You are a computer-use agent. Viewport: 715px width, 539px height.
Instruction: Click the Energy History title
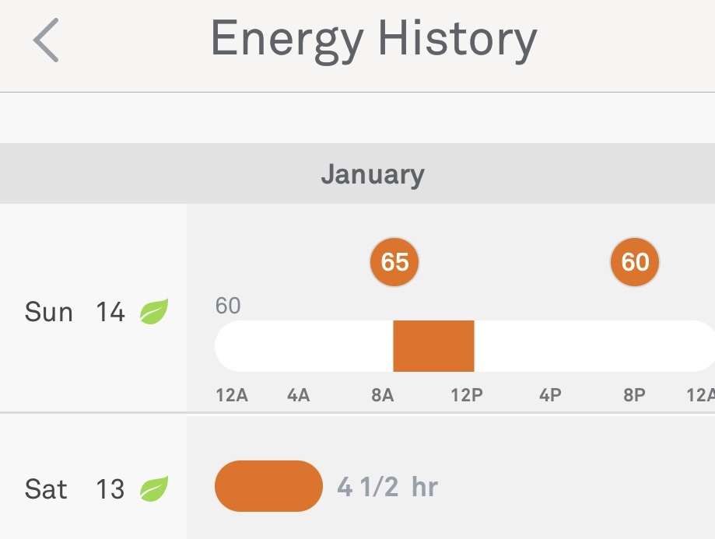[x=373, y=39]
